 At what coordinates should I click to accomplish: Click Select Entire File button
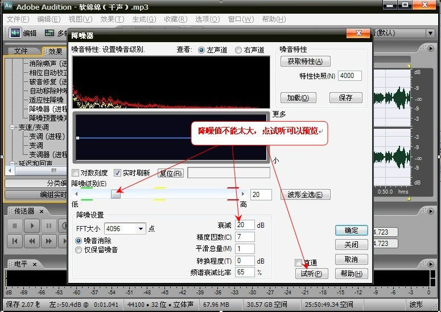[x=305, y=194]
